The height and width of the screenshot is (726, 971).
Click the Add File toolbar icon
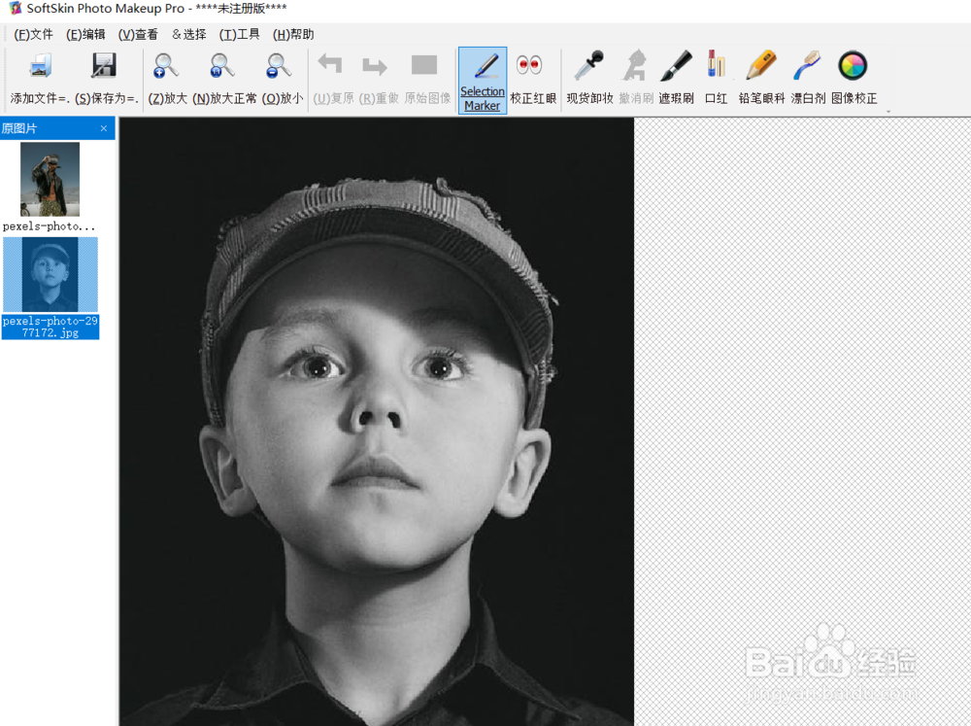tap(40, 66)
